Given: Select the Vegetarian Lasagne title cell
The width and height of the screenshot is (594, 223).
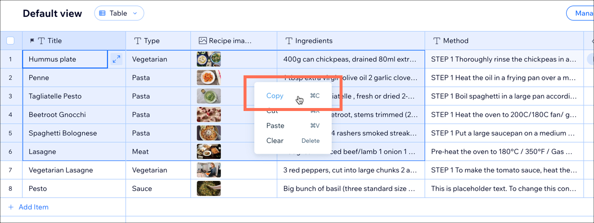Looking at the screenshot, I should 74,170.
